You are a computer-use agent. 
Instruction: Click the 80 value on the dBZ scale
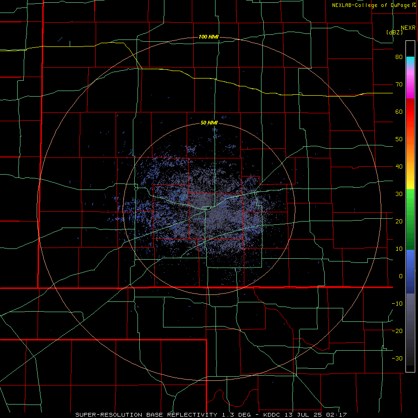[x=399, y=57]
